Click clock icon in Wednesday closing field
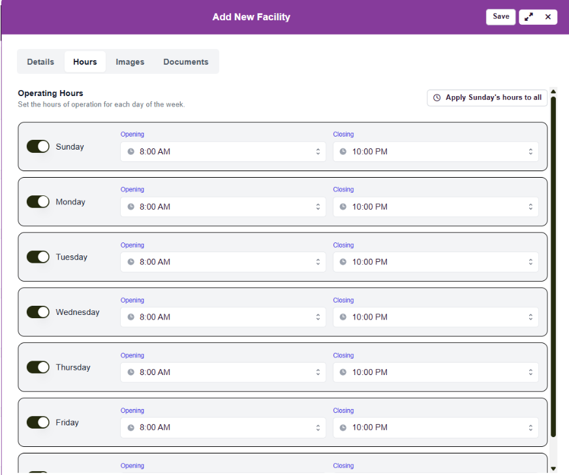 tap(343, 317)
